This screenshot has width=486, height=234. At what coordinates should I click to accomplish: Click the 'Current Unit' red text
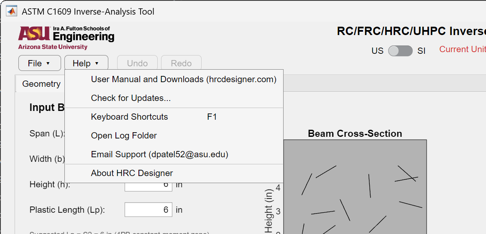pyautogui.click(x=463, y=49)
